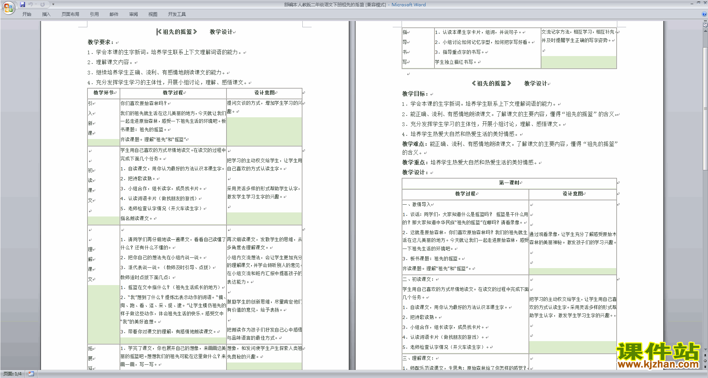Open the undo history dropdown arrow
Screen dimensions: 708x378
(x=36, y=4)
